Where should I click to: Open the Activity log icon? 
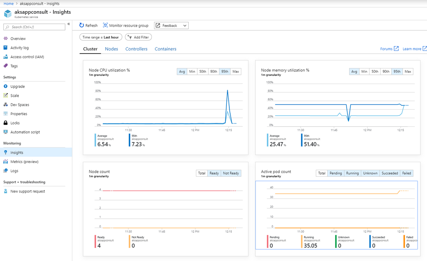(6, 47)
